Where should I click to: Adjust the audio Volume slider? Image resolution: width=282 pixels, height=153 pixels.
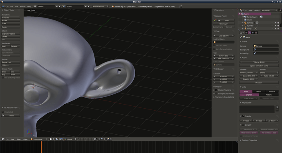pos(259,62)
